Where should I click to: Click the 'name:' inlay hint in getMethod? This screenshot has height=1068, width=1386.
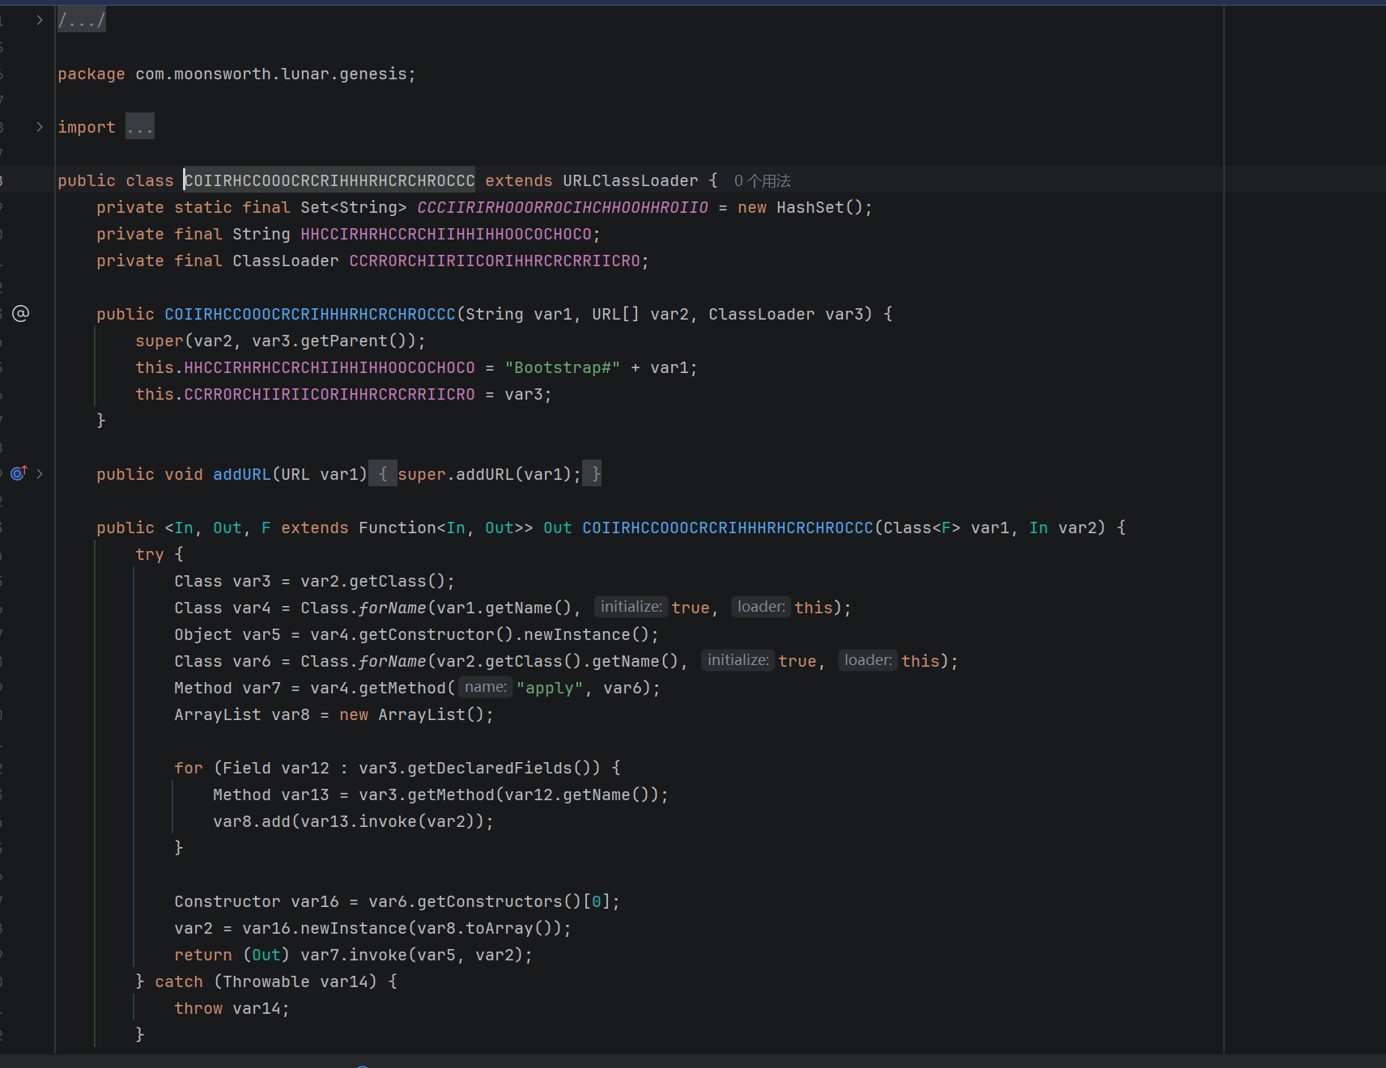pos(485,688)
